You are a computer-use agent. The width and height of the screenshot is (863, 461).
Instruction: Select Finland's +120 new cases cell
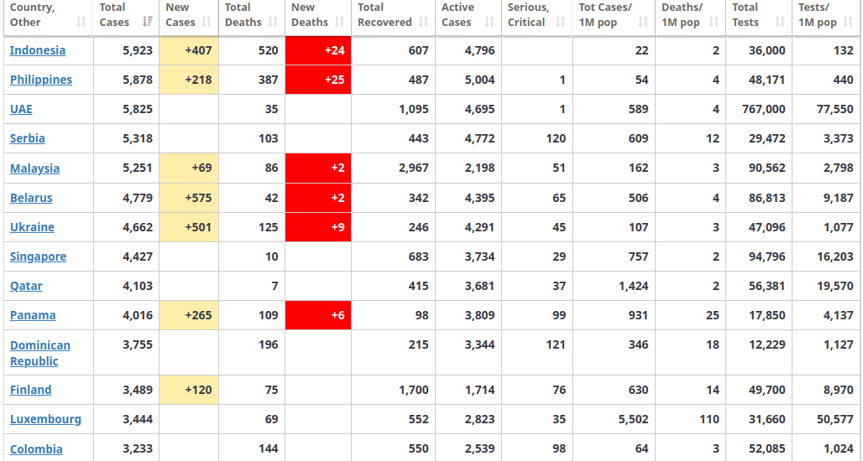tap(189, 390)
